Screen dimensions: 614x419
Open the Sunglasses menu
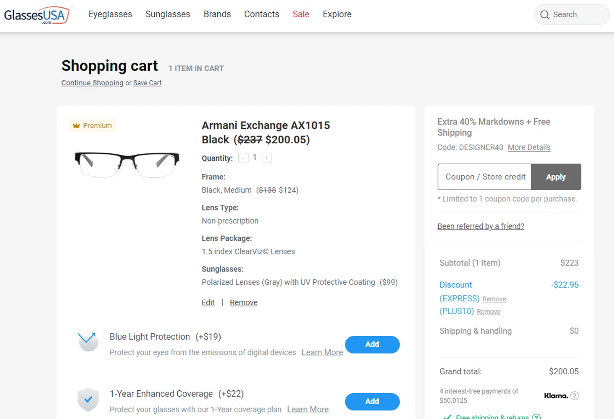[168, 14]
